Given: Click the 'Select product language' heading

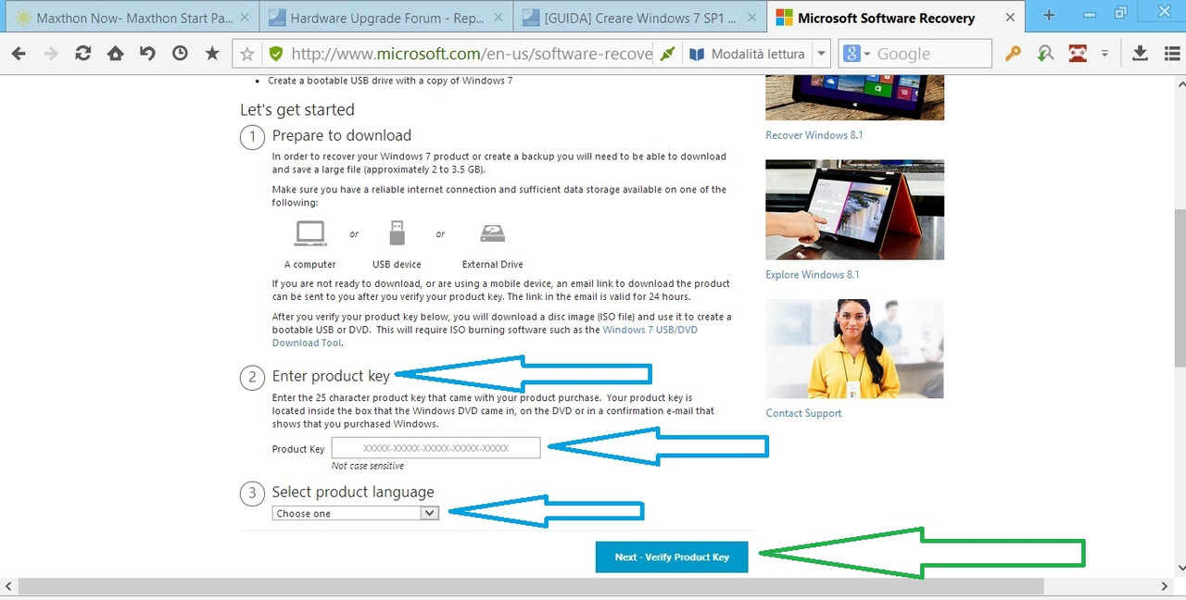Looking at the screenshot, I should coord(353,492).
